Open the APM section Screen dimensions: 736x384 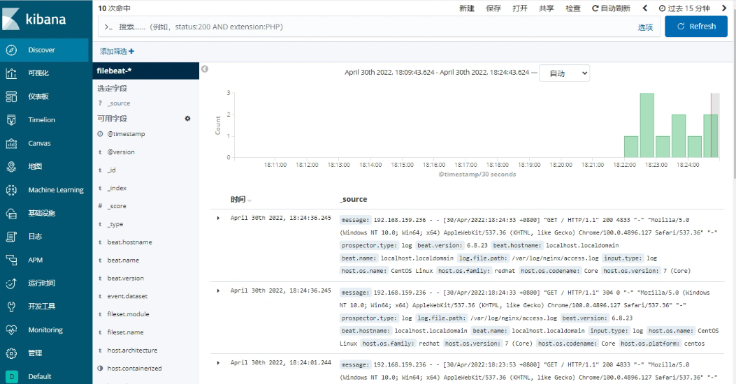(x=44, y=260)
